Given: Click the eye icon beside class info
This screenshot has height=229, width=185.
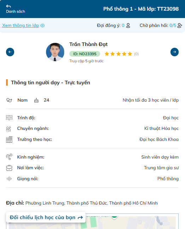Looking at the screenshot, I should coord(42,25).
